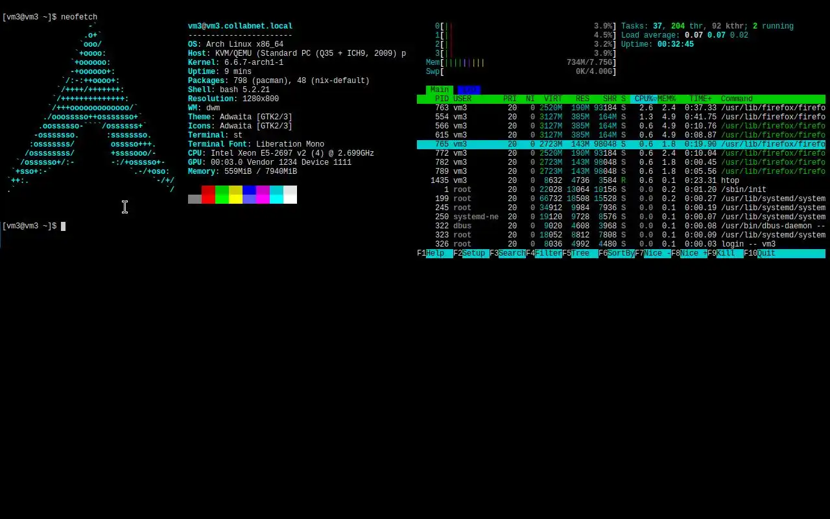Sort by the PRI column header
Viewport: 830px width, 519px height.
[510, 99]
